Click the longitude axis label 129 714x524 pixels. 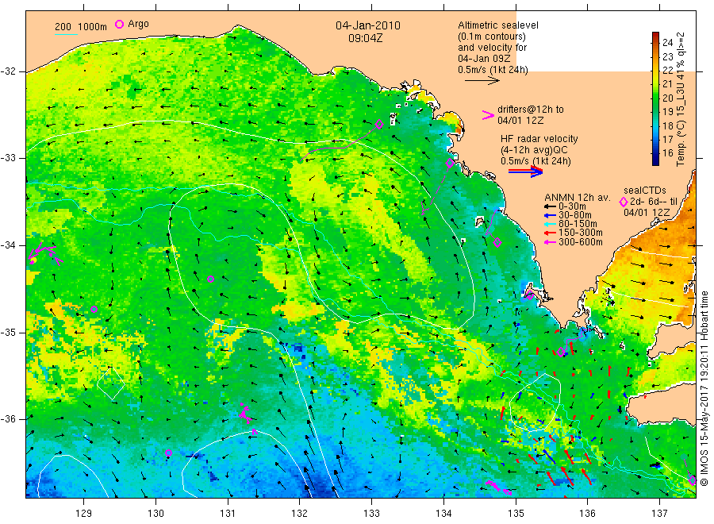coord(84,513)
